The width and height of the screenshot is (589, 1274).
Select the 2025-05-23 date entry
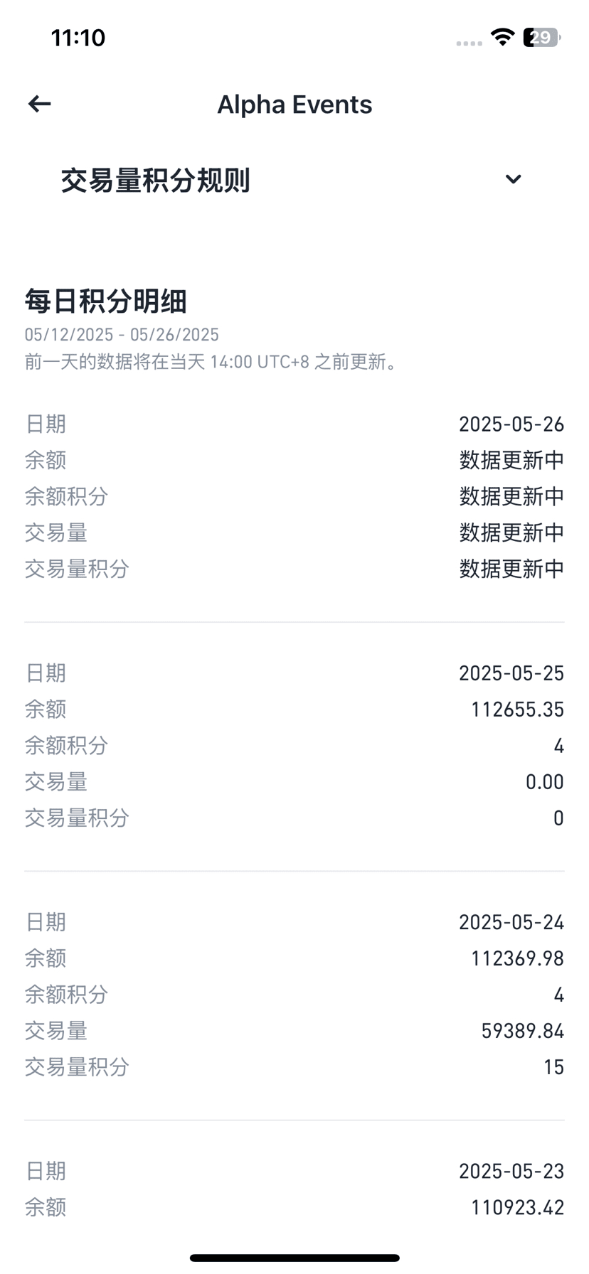pyautogui.click(x=511, y=1172)
